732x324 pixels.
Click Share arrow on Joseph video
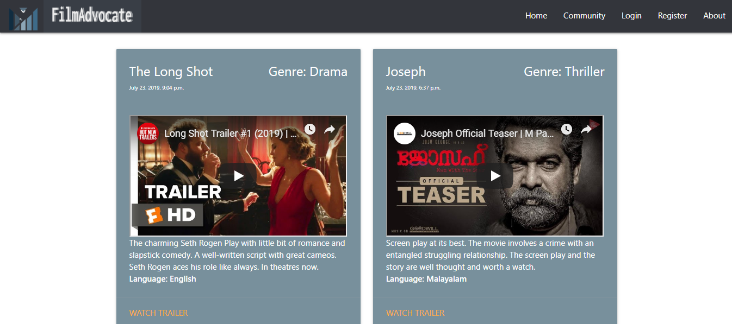[586, 129]
